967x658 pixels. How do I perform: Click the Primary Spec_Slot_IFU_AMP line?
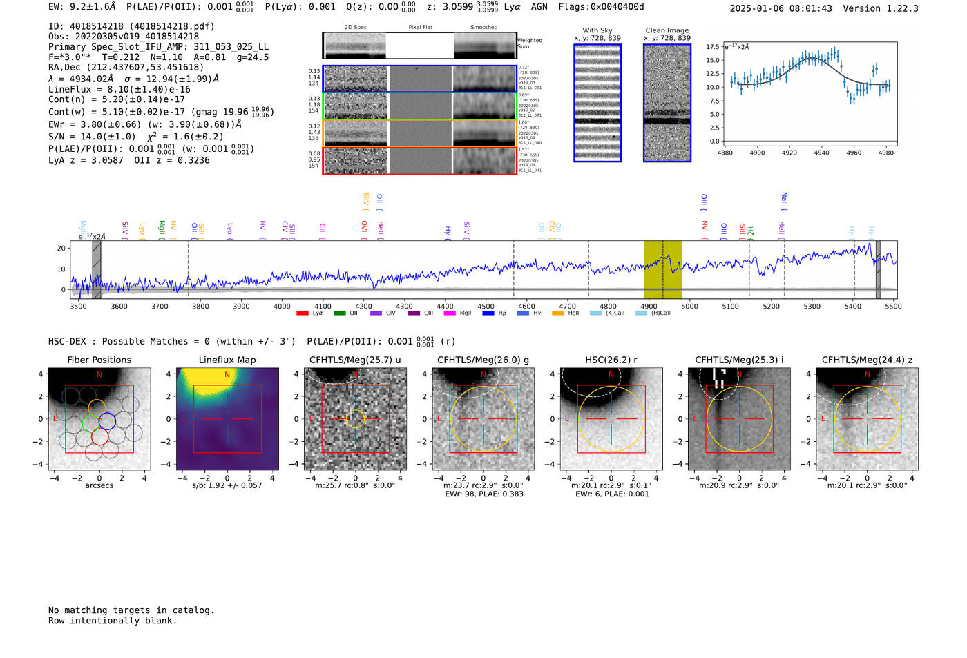158,47
